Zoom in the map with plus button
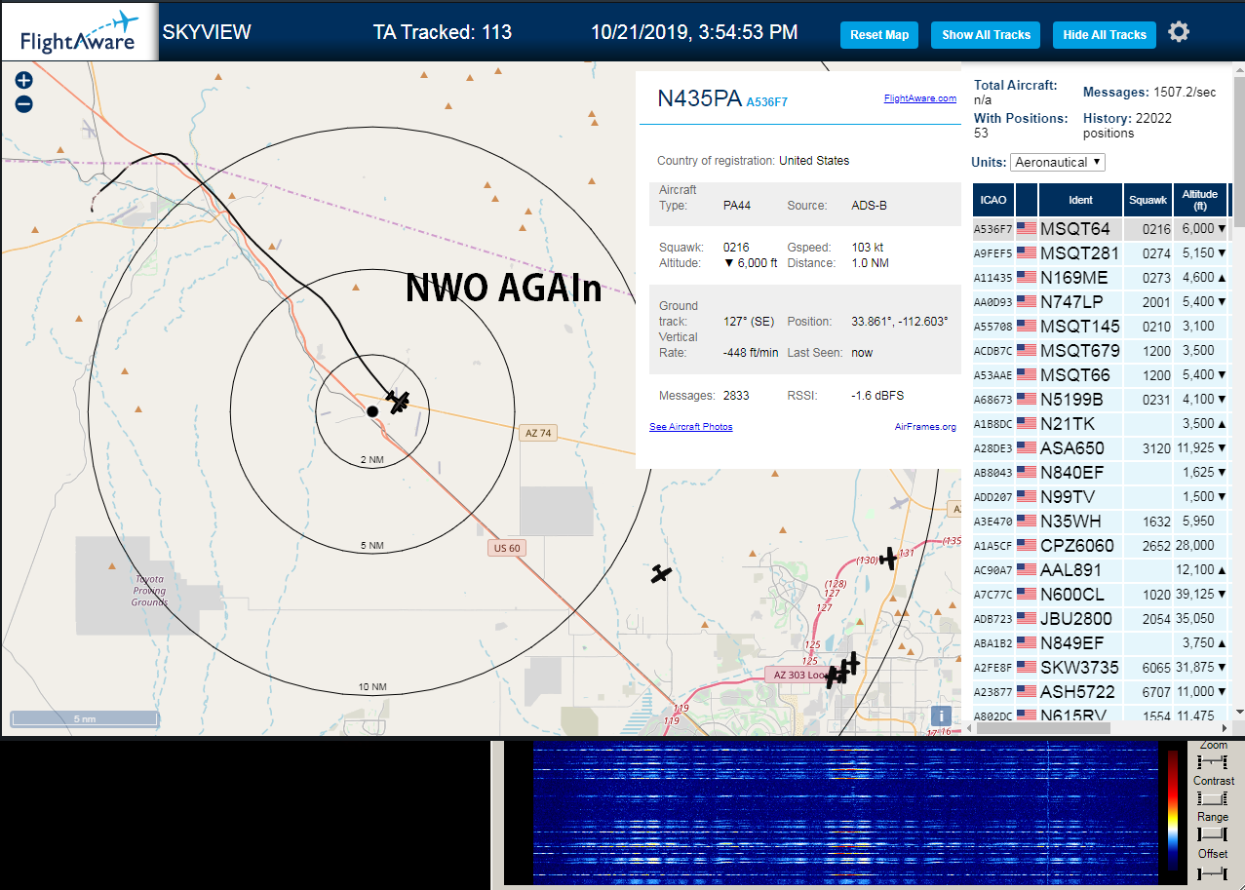The height and width of the screenshot is (890, 1245). (24, 81)
